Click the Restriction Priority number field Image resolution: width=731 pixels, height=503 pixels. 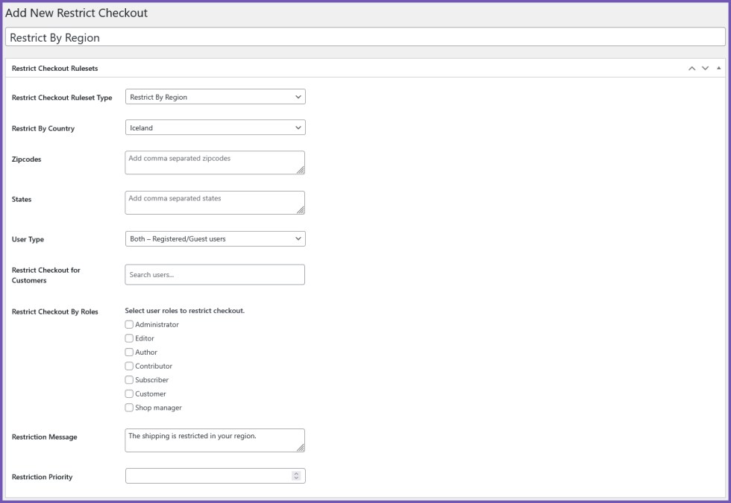(x=209, y=474)
